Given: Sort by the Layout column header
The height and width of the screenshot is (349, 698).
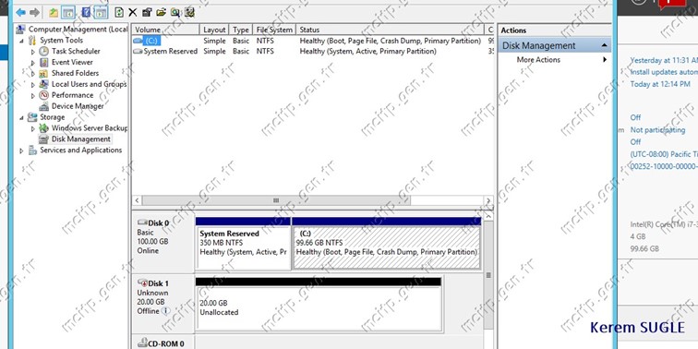Looking at the screenshot, I should 214,30.
